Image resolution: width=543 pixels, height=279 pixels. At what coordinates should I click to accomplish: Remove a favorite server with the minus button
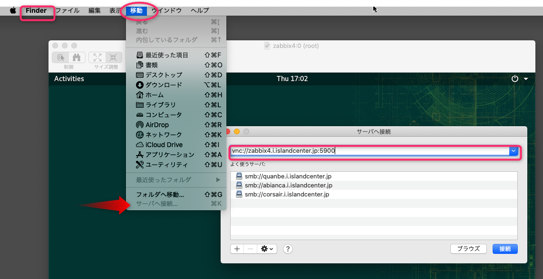point(251,249)
